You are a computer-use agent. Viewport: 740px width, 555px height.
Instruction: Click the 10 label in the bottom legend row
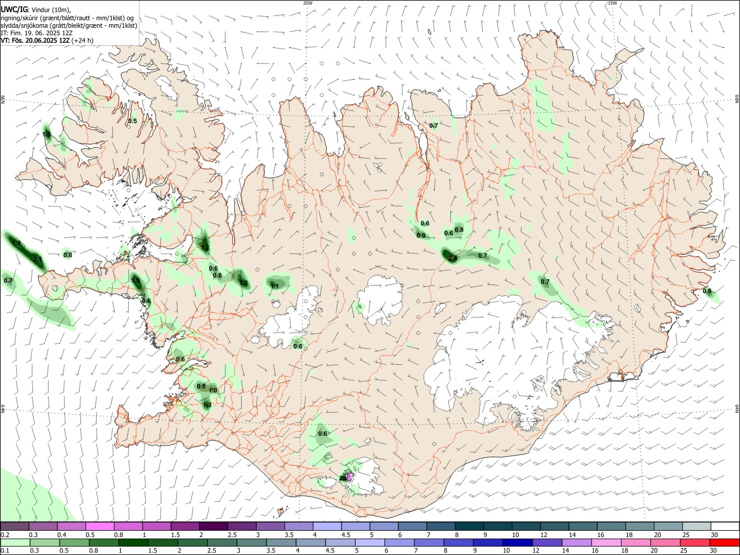506,551
